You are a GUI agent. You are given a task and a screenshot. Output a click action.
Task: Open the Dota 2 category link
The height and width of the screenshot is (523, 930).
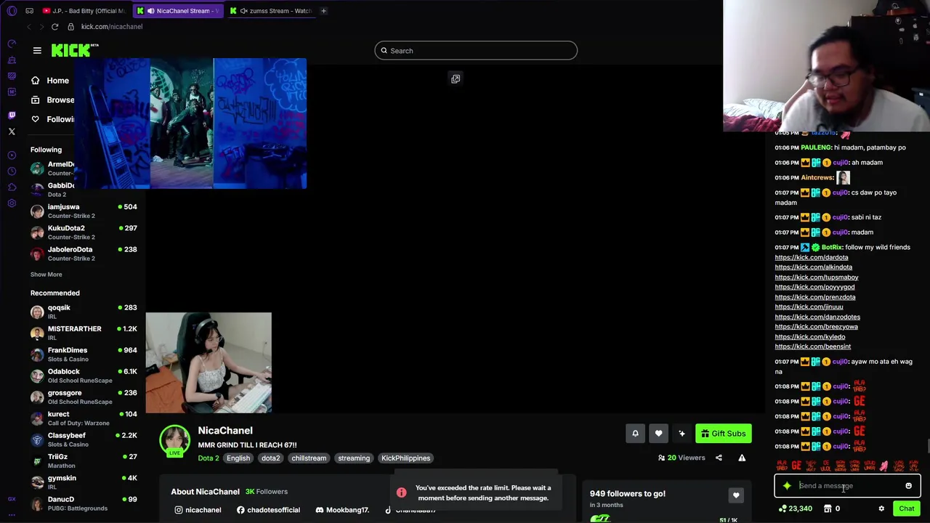[x=209, y=458]
